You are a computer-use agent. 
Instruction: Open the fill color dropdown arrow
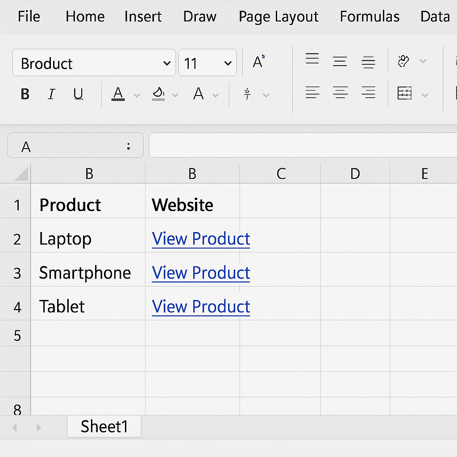tap(175, 95)
